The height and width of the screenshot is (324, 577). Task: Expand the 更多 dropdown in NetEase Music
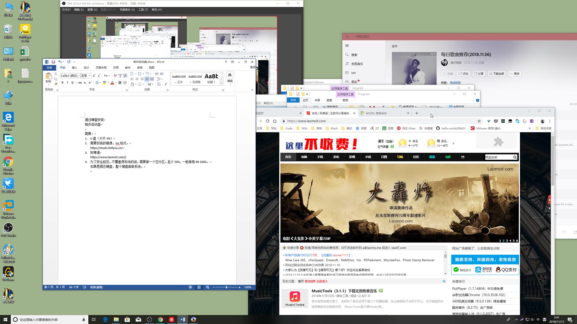pos(514,73)
